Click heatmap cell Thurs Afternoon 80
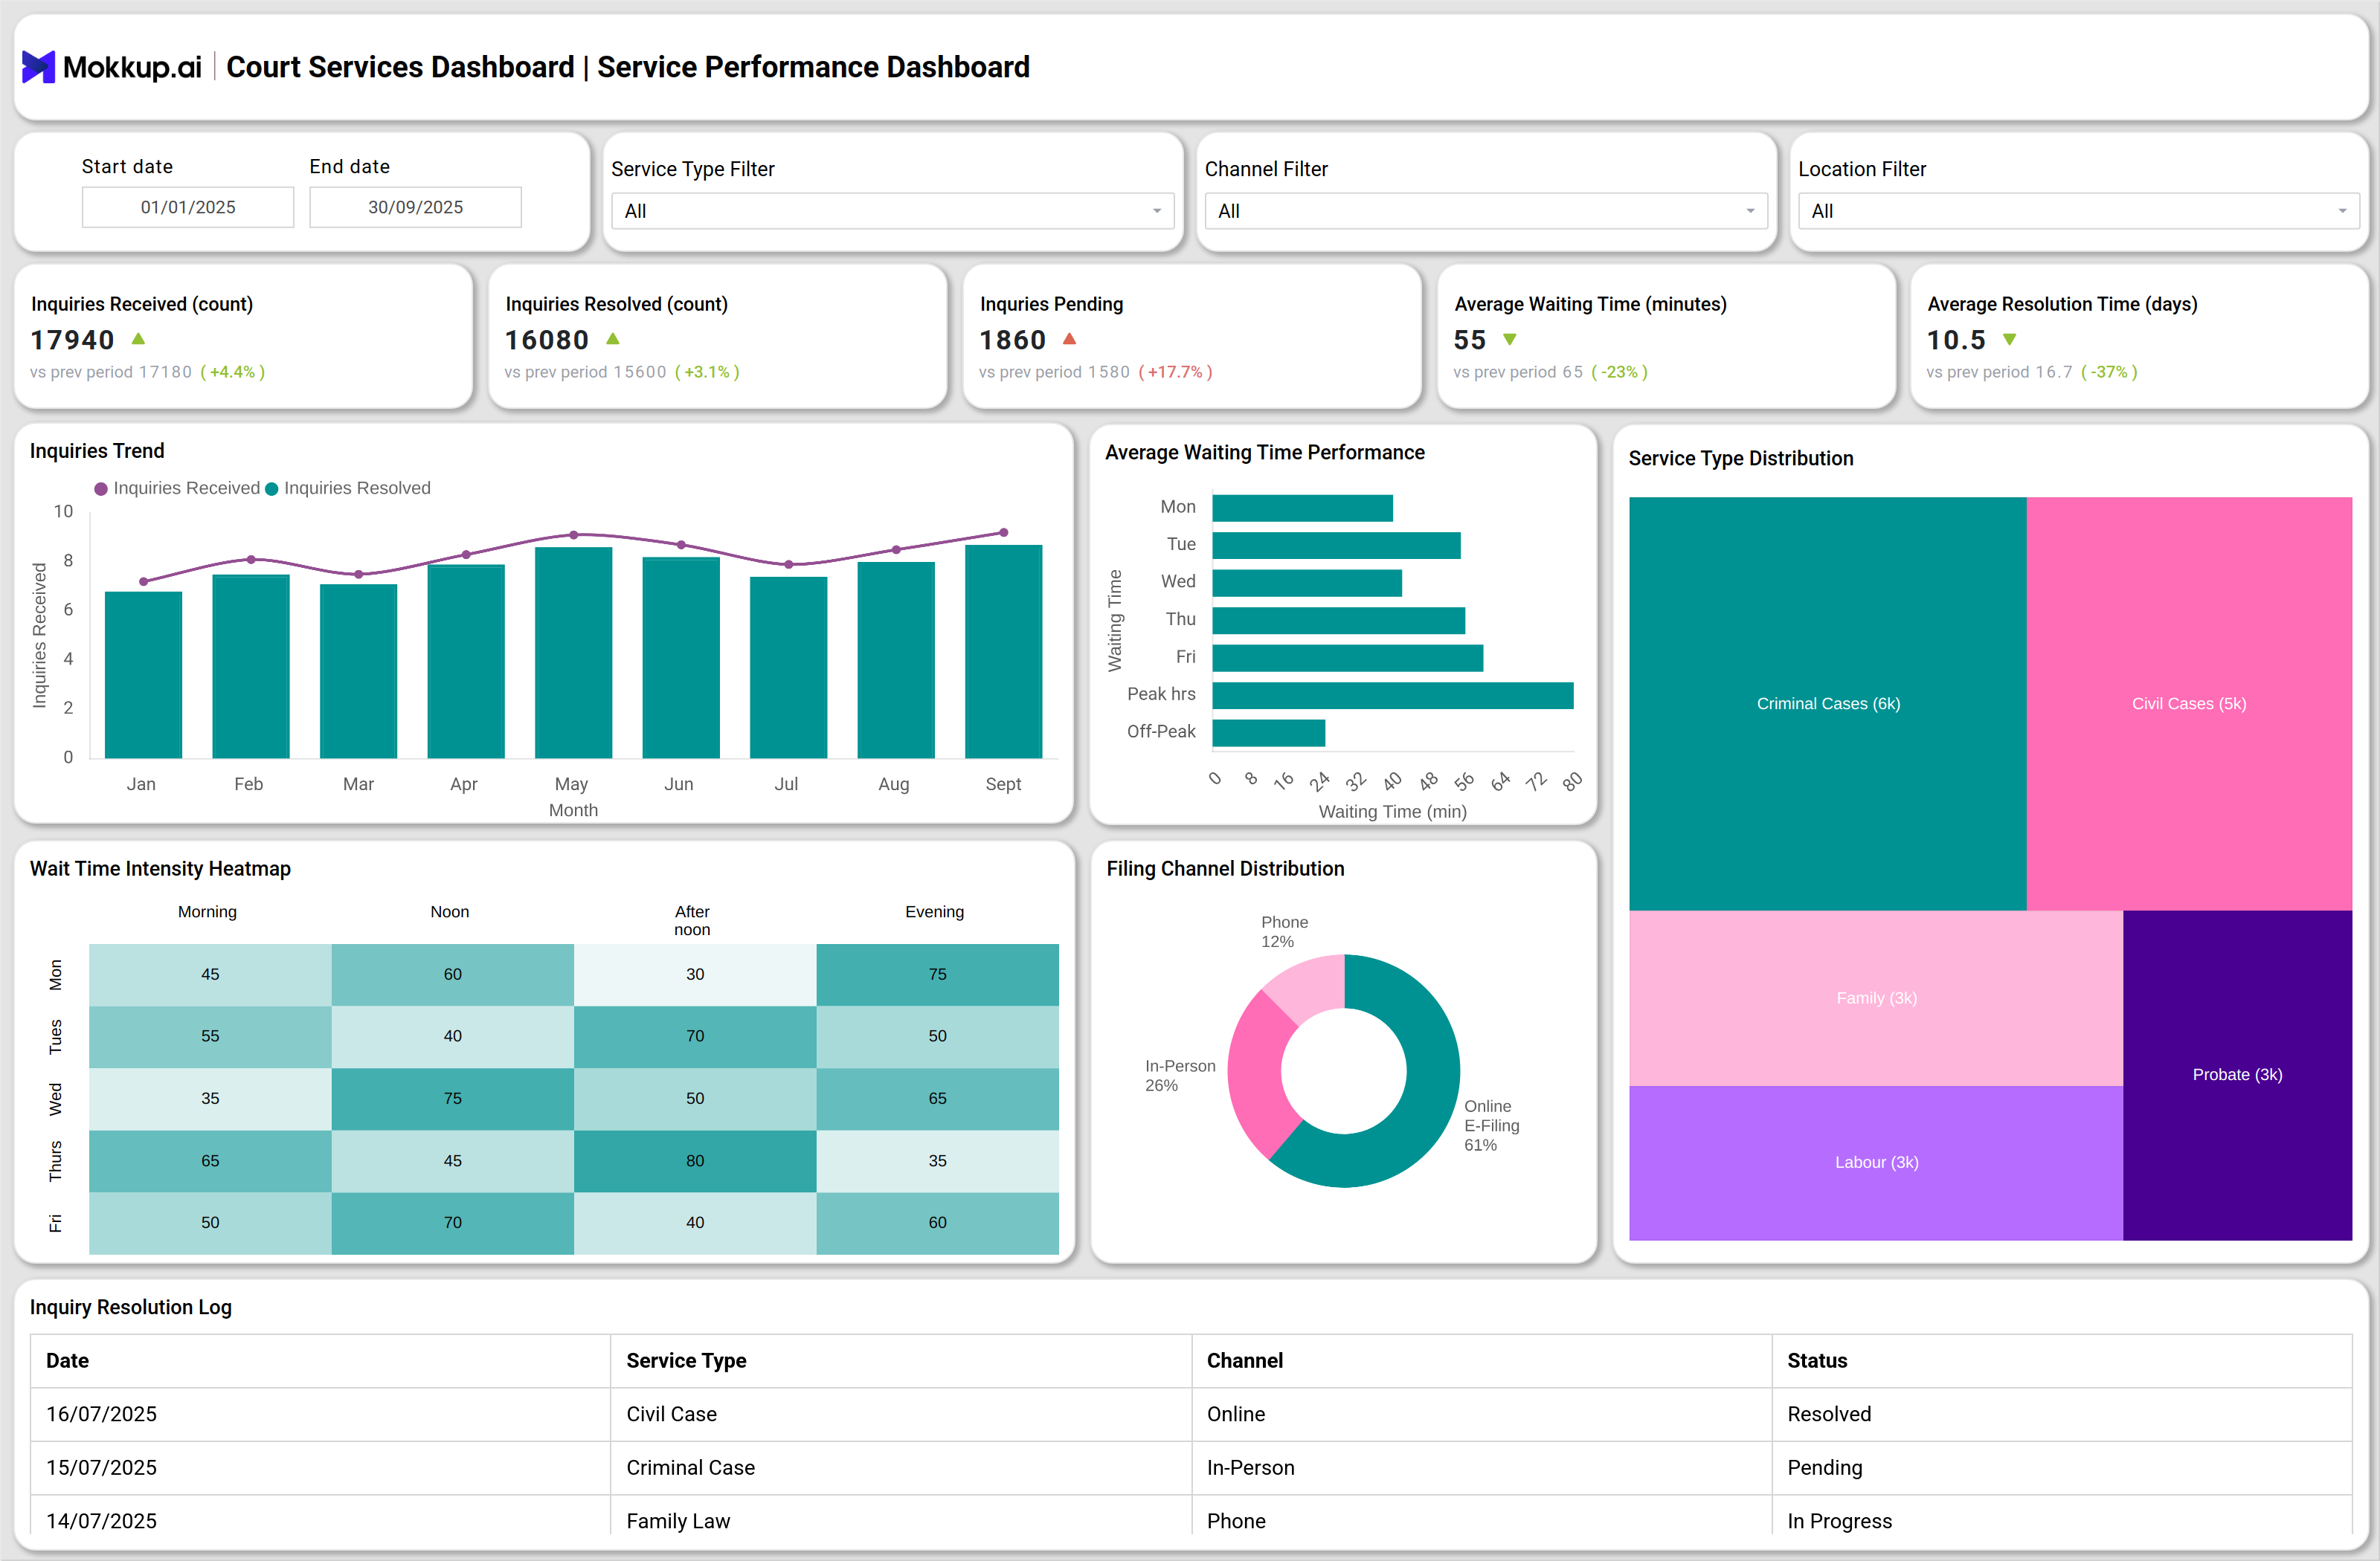The image size is (2380, 1561). pos(695,1161)
